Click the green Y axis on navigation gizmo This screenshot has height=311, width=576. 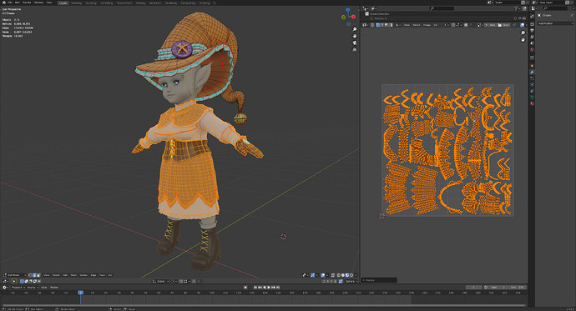pyautogui.click(x=343, y=18)
